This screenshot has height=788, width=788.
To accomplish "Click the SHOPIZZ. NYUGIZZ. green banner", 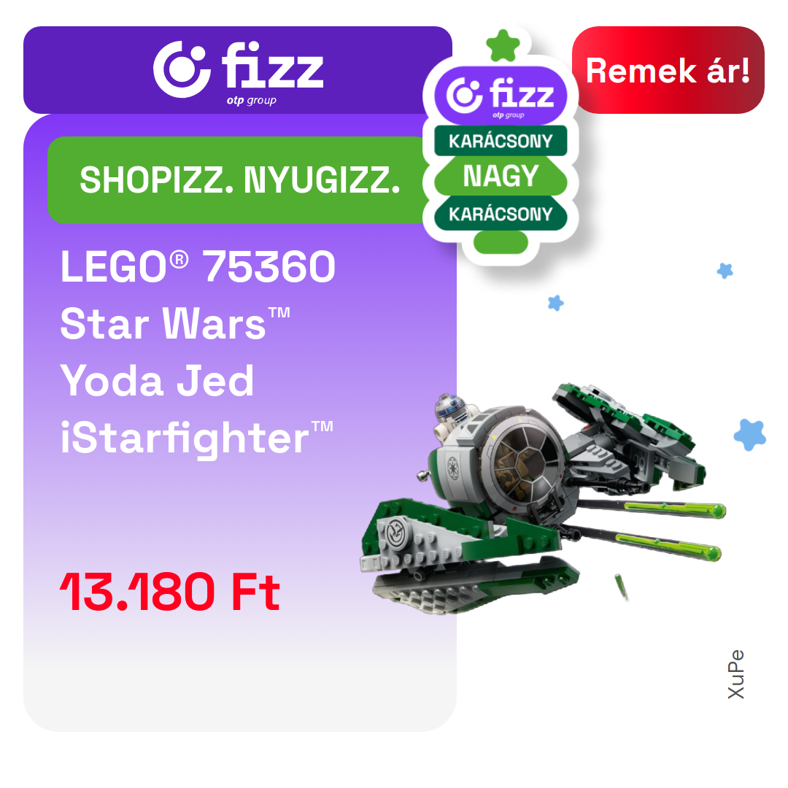I will point(240,180).
